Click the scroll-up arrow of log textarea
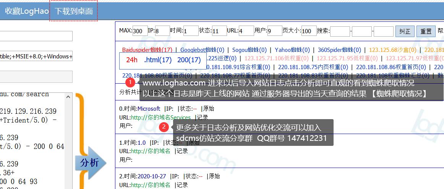 (69, 97)
